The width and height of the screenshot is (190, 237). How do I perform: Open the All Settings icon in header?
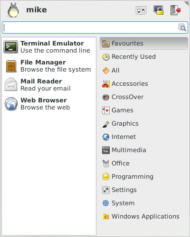(x=141, y=10)
